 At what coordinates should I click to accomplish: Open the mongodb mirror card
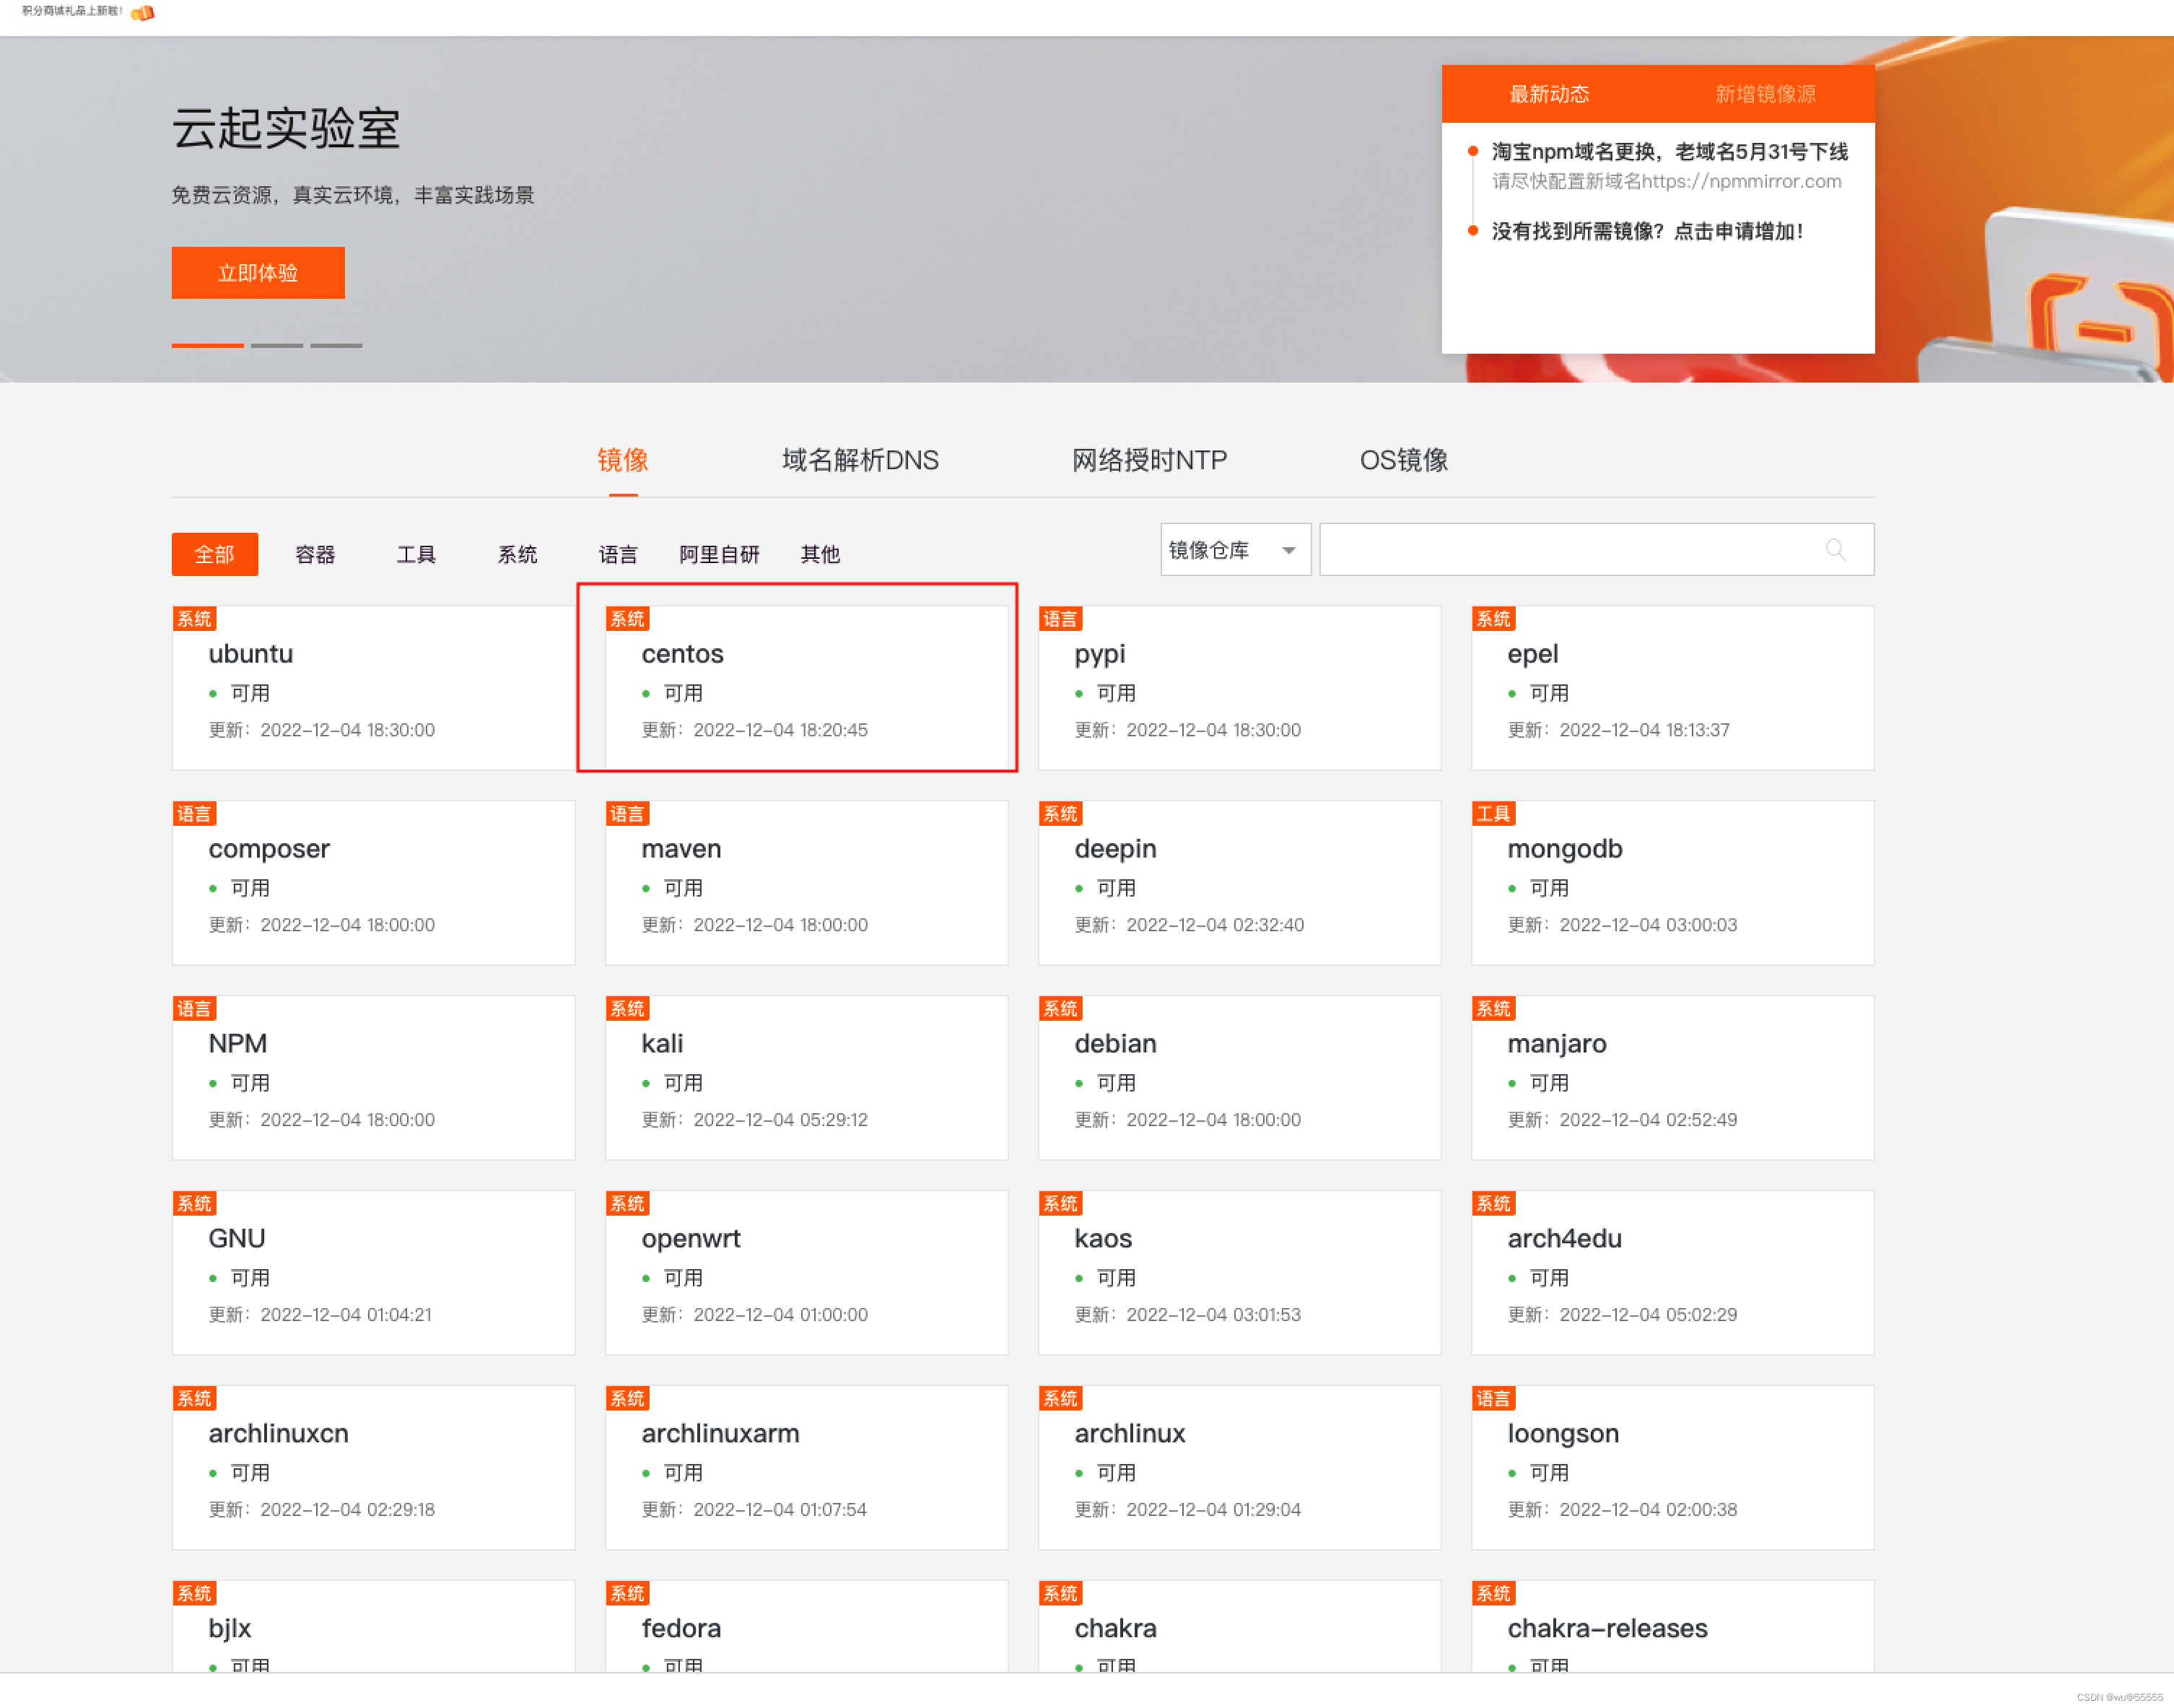(x=1672, y=883)
